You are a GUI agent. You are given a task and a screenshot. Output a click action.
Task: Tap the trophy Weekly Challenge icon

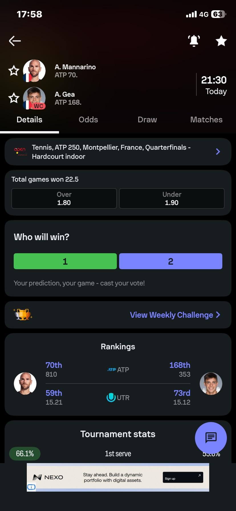23,315
